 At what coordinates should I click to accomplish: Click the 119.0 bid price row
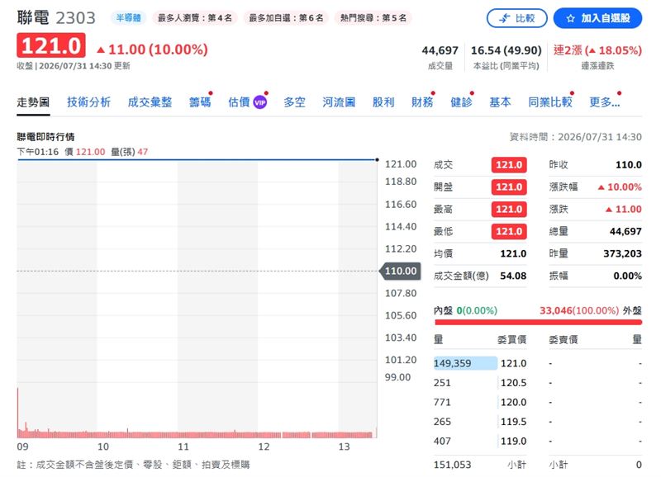click(x=480, y=441)
